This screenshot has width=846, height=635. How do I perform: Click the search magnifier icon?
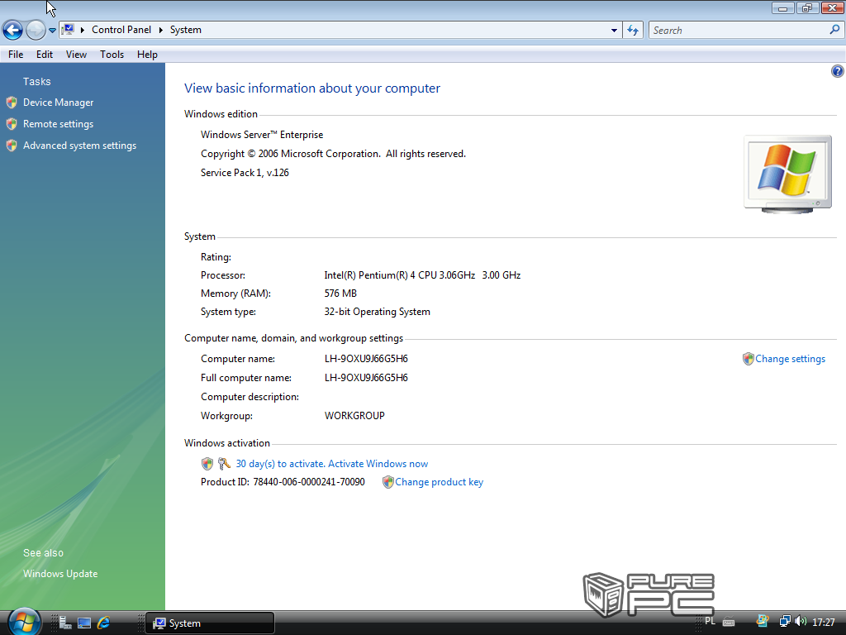tap(834, 30)
